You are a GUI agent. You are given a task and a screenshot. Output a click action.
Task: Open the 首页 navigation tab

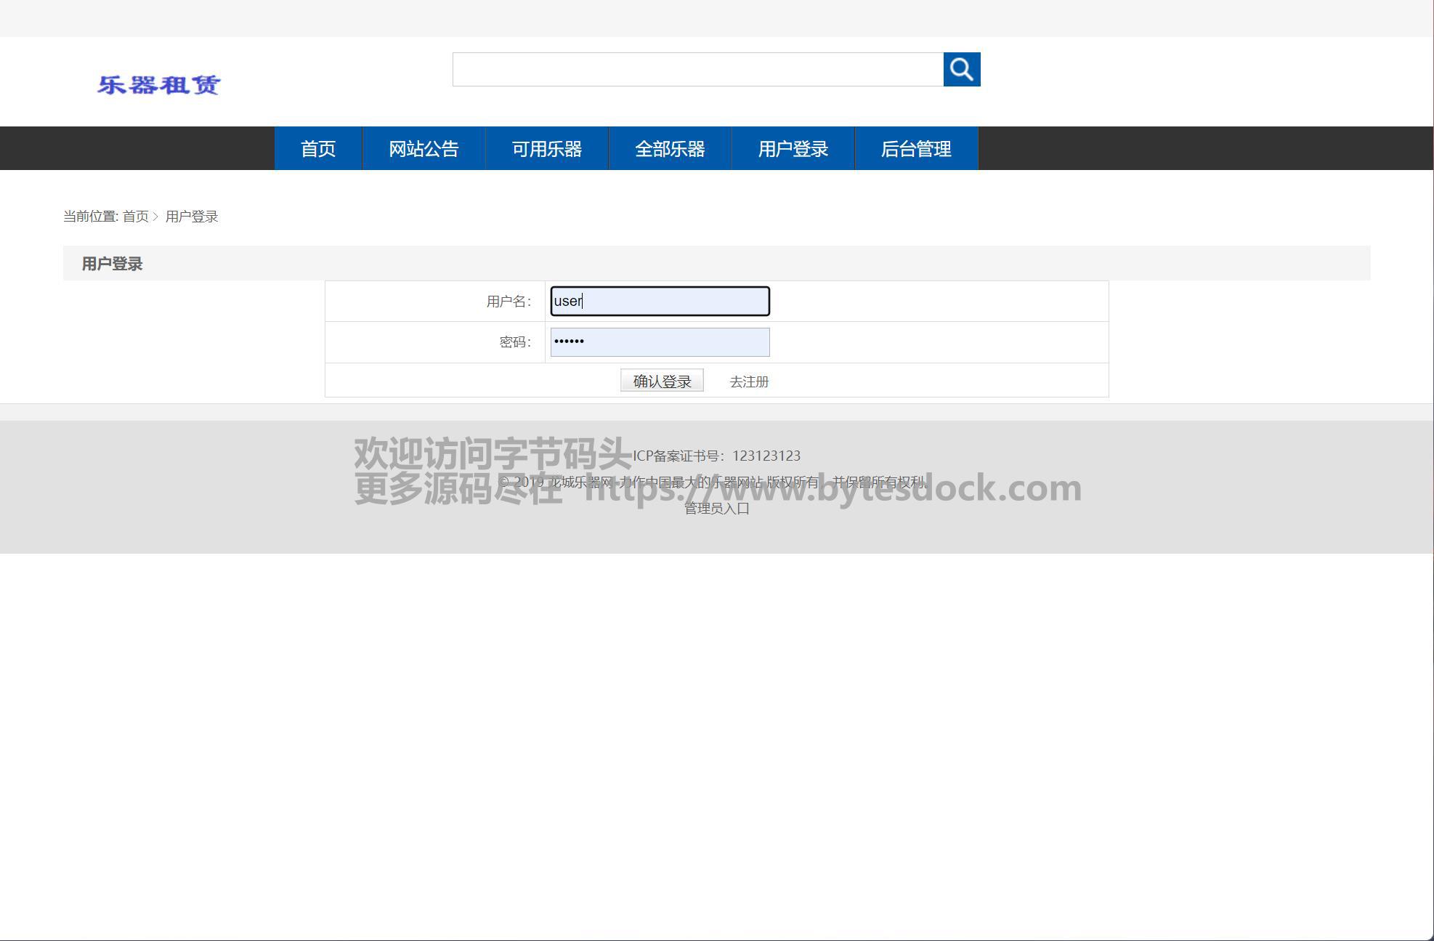tap(318, 149)
